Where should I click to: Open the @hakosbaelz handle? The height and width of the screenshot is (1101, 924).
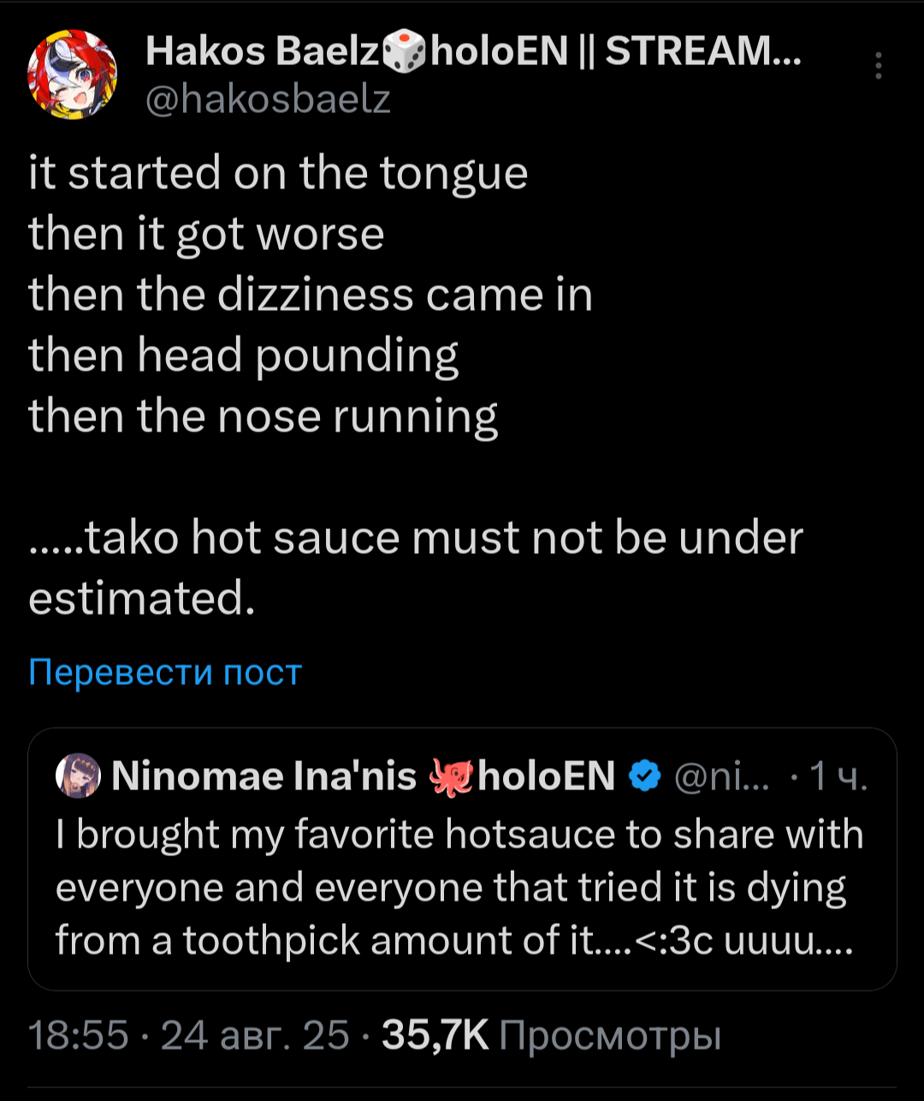(x=268, y=99)
